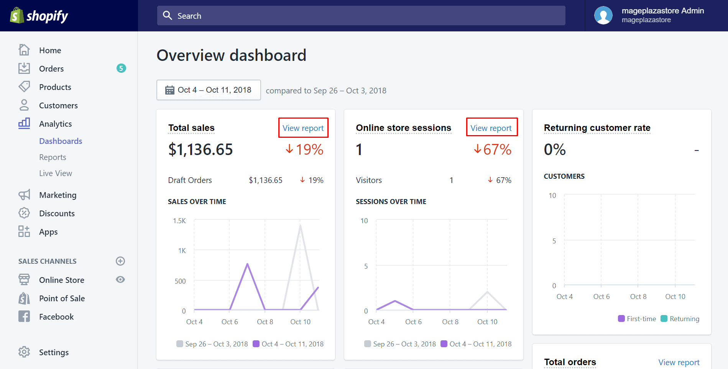
Task: Click View report for Online store sessions
Action: pos(491,128)
